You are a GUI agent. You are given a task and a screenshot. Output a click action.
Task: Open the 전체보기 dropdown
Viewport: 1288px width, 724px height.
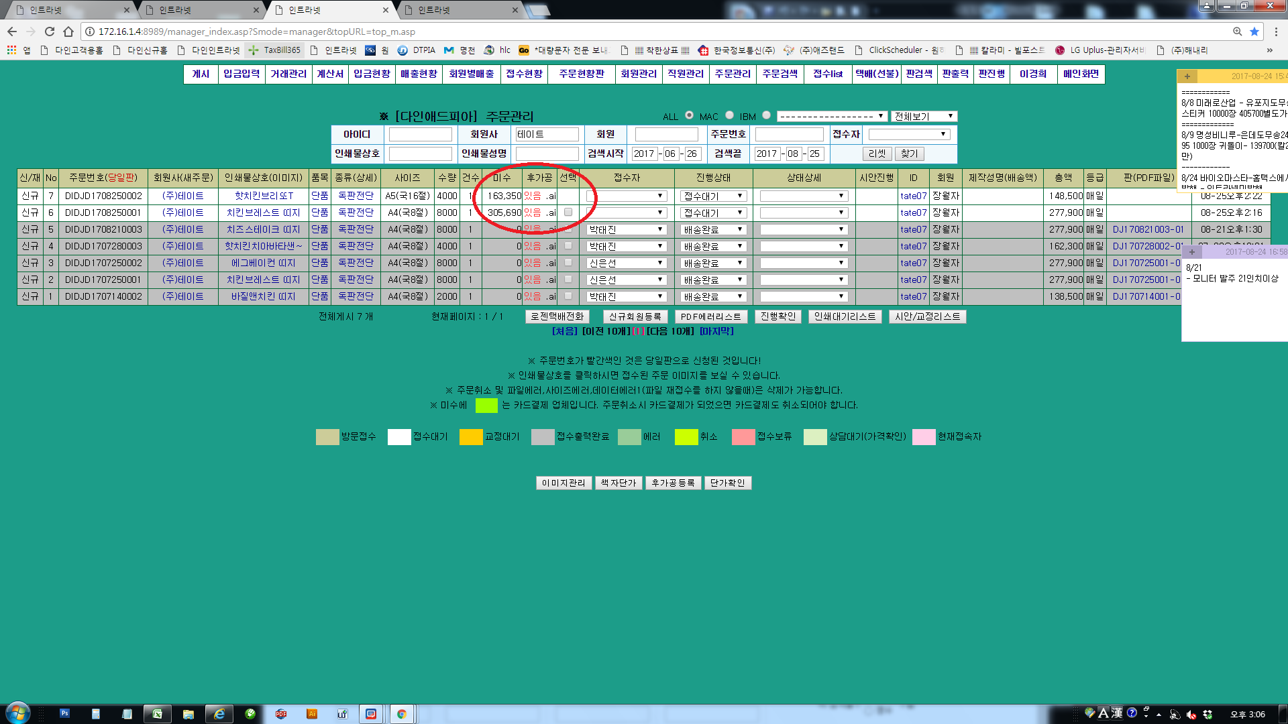(x=924, y=116)
